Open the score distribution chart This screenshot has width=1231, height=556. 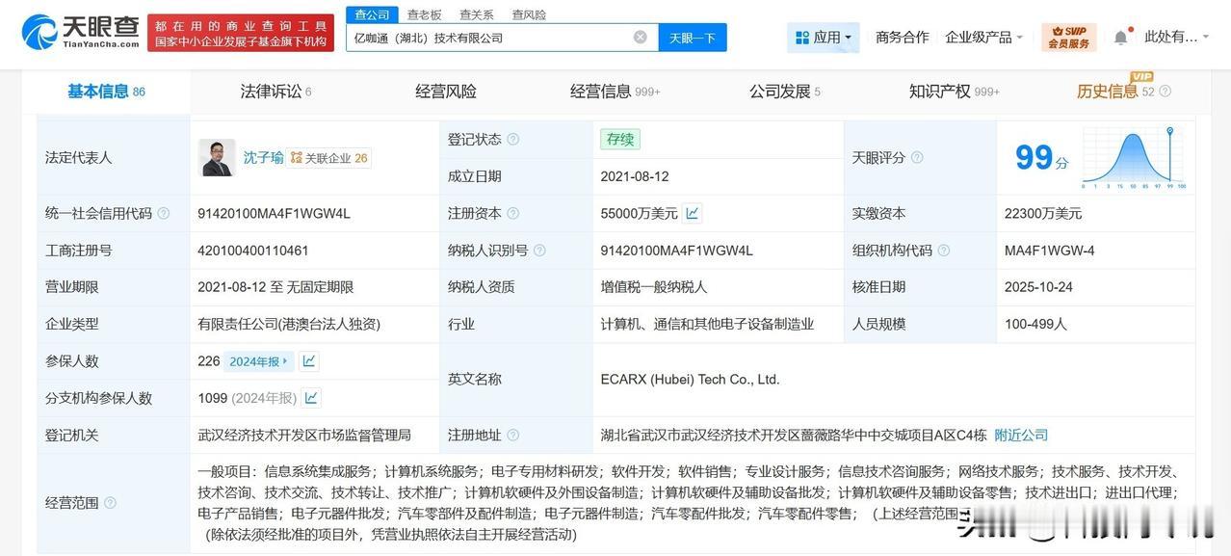(1134, 158)
